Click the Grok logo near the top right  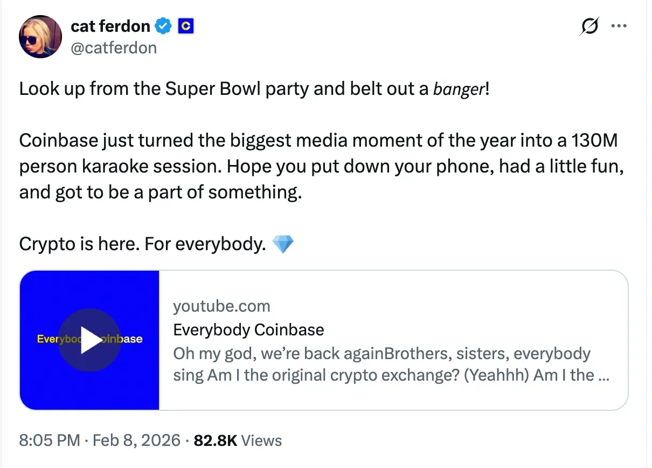[x=589, y=25]
